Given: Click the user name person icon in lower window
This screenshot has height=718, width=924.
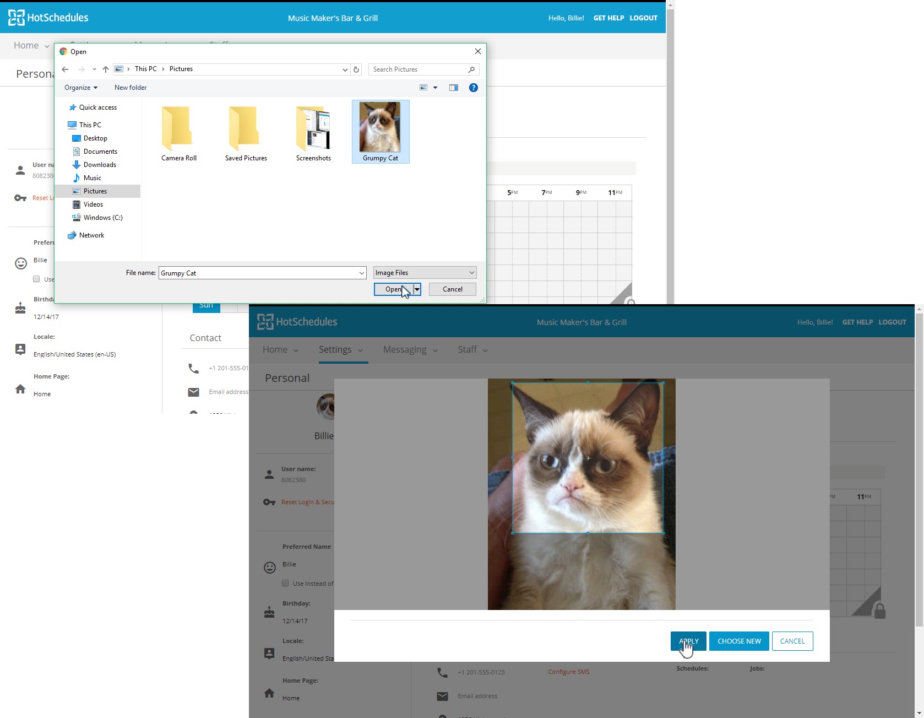Looking at the screenshot, I should pyautogui.click(x=269, y=474).
